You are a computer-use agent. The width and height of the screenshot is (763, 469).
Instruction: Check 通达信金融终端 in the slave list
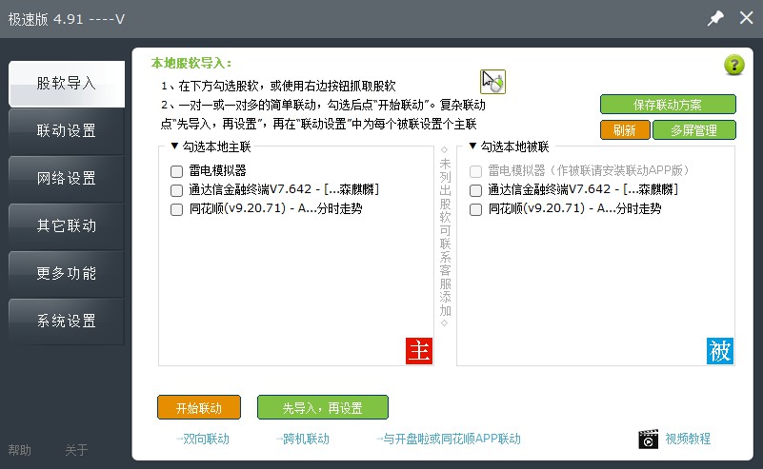[x=476, y=190]
